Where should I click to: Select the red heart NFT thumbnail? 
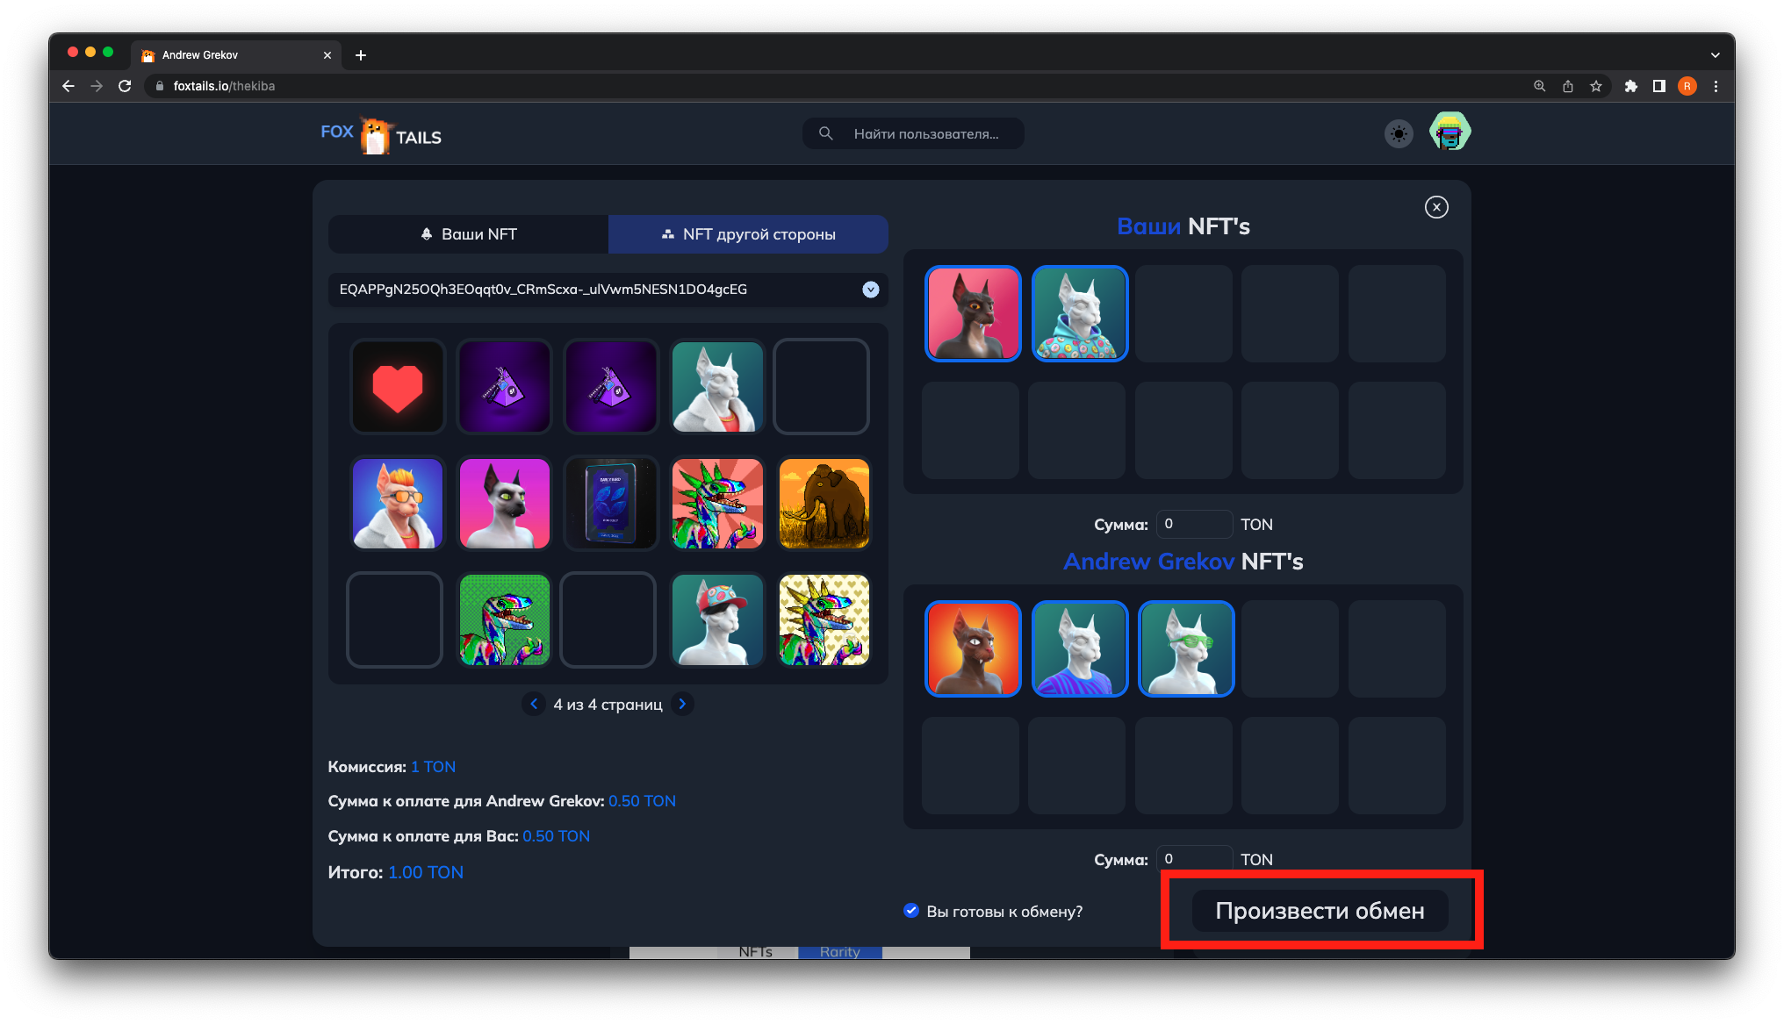pos(398,387)
